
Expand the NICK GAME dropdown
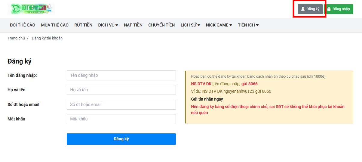point(219,25)
